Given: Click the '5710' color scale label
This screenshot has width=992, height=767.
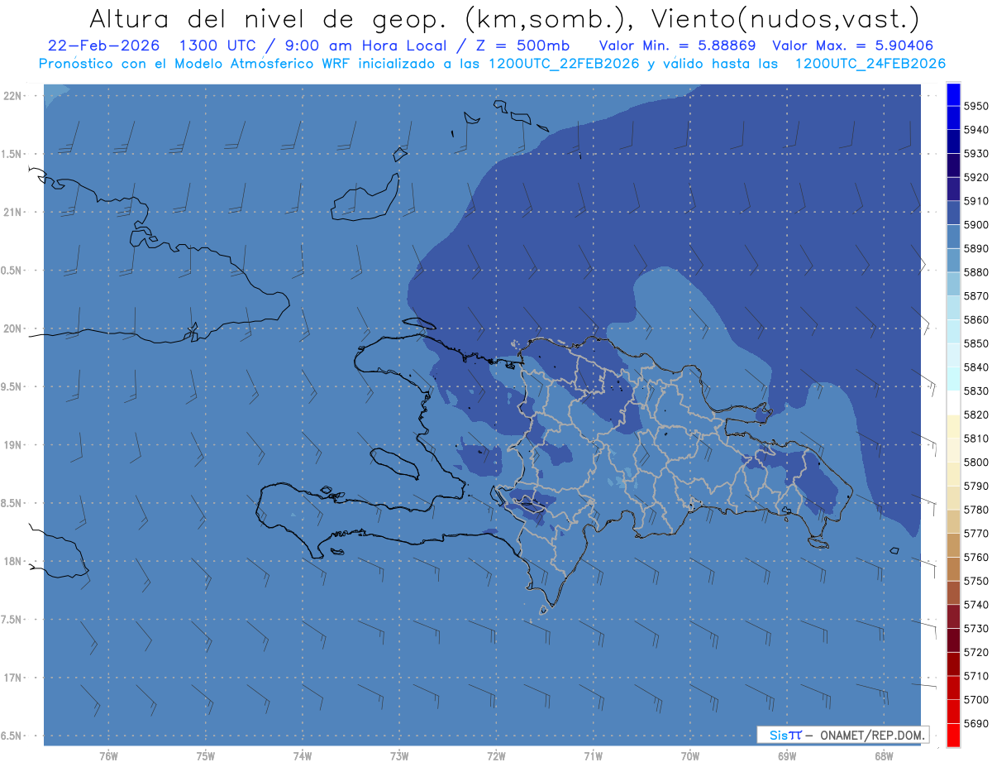Looking at the screenshot, I should (975, 676).
